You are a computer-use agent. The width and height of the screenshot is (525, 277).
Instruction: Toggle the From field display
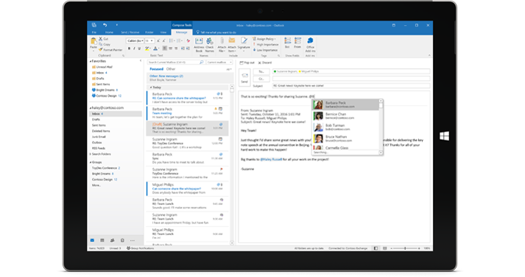coord(297,43)
